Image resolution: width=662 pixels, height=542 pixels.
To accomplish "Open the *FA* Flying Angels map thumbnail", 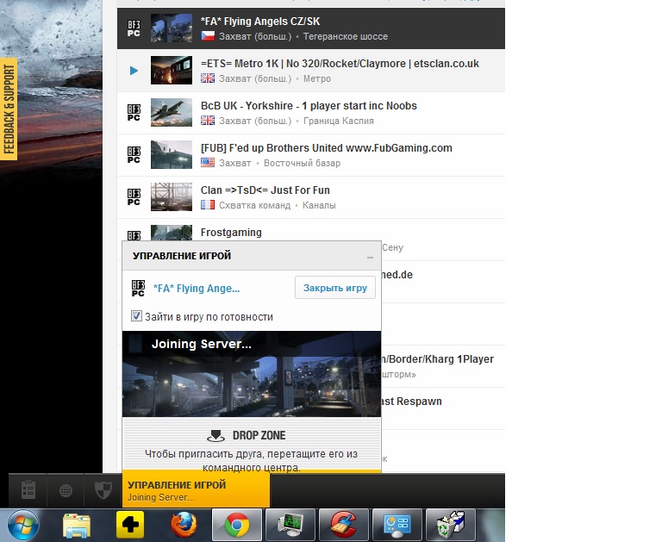I will tap(172, 28).
